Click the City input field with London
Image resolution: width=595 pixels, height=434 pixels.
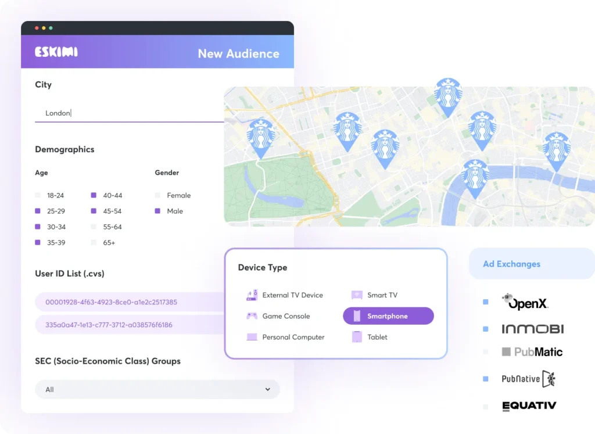[x=130, y=113]
